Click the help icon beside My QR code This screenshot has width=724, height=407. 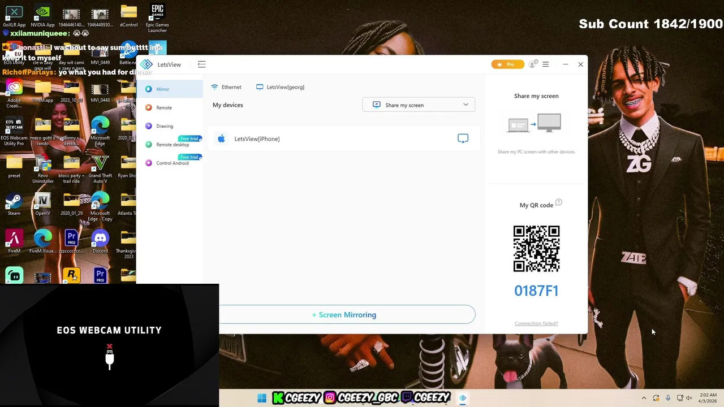559,202
